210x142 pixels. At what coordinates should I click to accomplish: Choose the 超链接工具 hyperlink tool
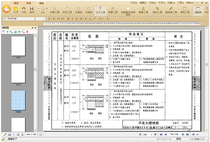point(171,10)
